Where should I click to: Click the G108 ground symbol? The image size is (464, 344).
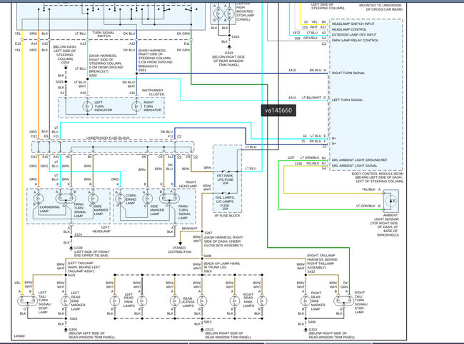[x=71, y=249]
